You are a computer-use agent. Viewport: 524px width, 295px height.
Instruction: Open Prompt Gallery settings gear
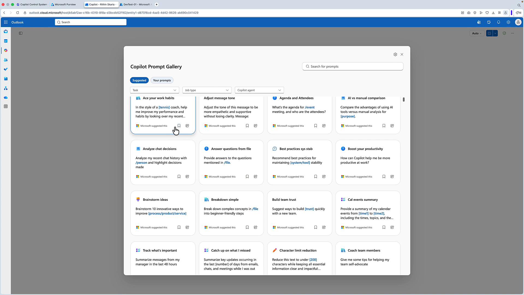tap(395, 54)
